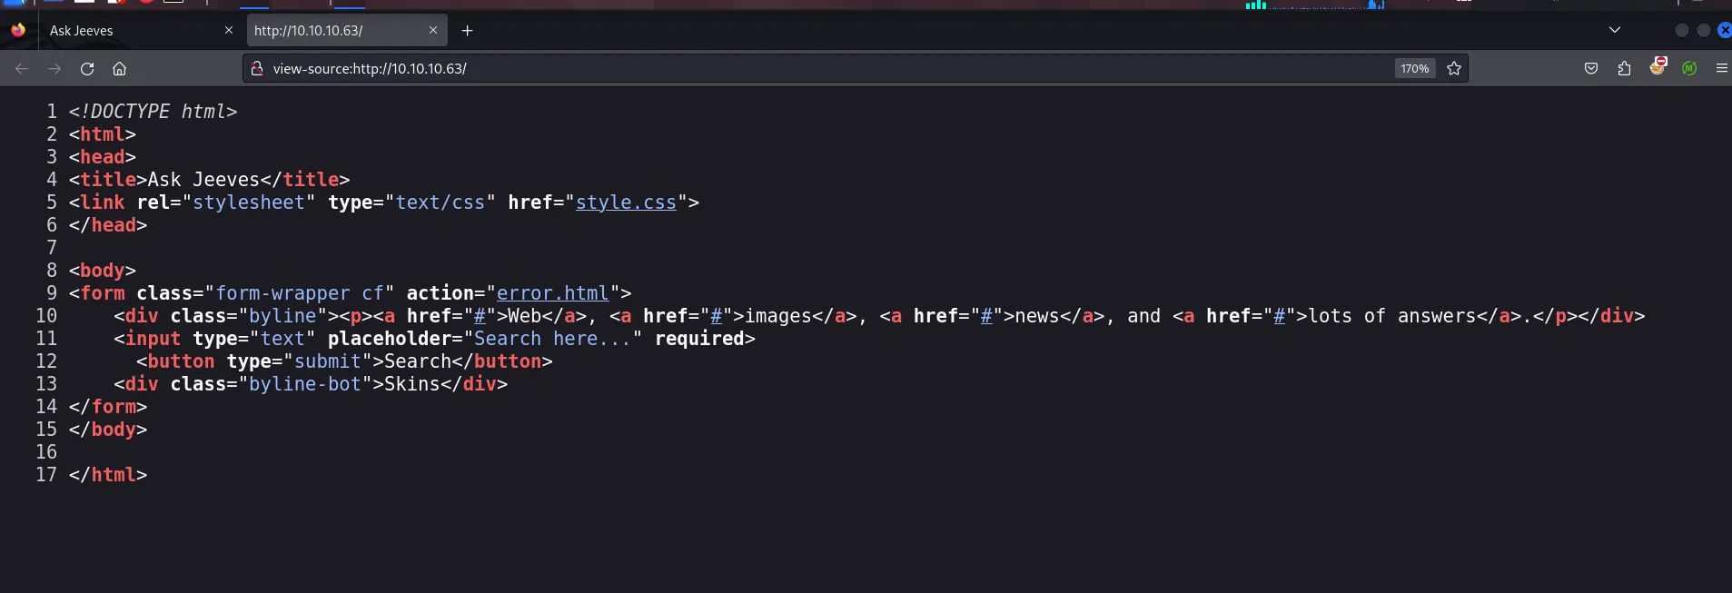This screenshot has width=1732, height=593.
Task: Click the closing head tag on line 6
Action: point(108,225)
